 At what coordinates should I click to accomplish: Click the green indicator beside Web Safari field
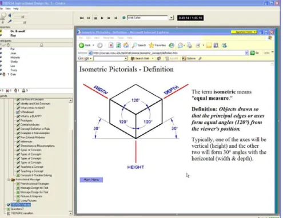(124, 18)
